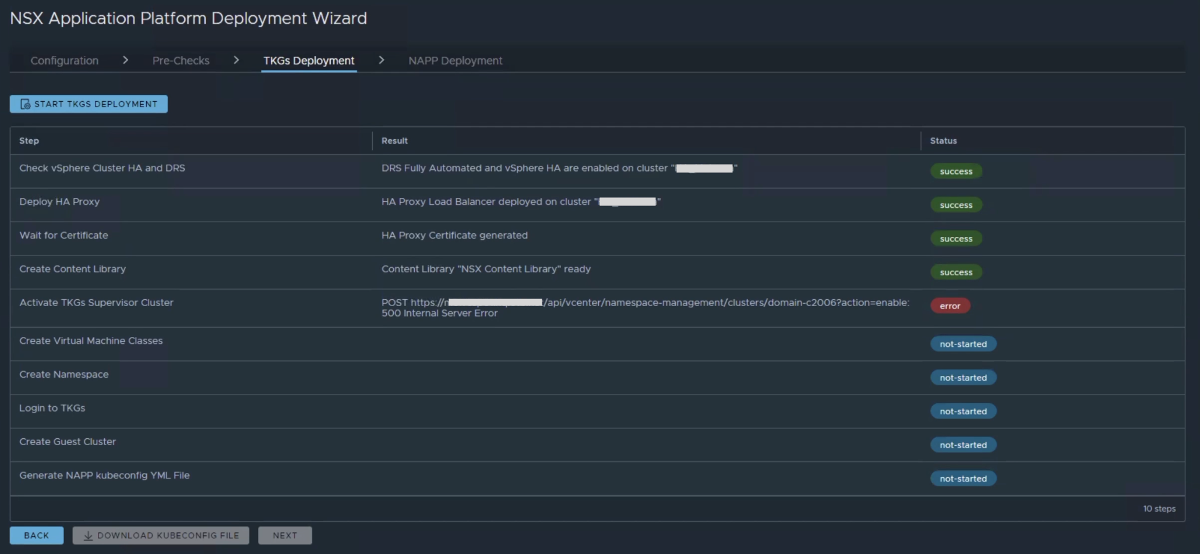The width and height of the screenshot is (1200, 554).
Task: Click the chevron after TKGs Deployment
Action: pyautogui.click(x=381, y=60)
